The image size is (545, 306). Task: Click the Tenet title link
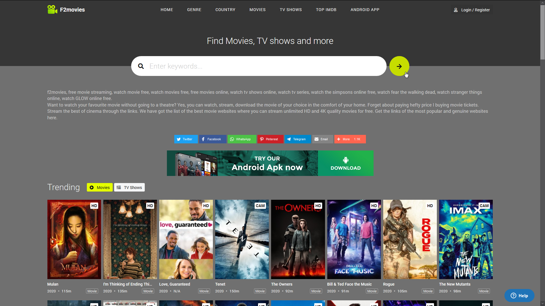[x=220, y=284]
